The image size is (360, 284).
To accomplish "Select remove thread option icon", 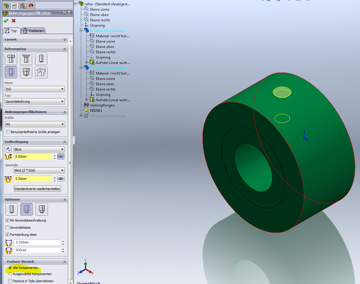I will [x=41, y=209].
